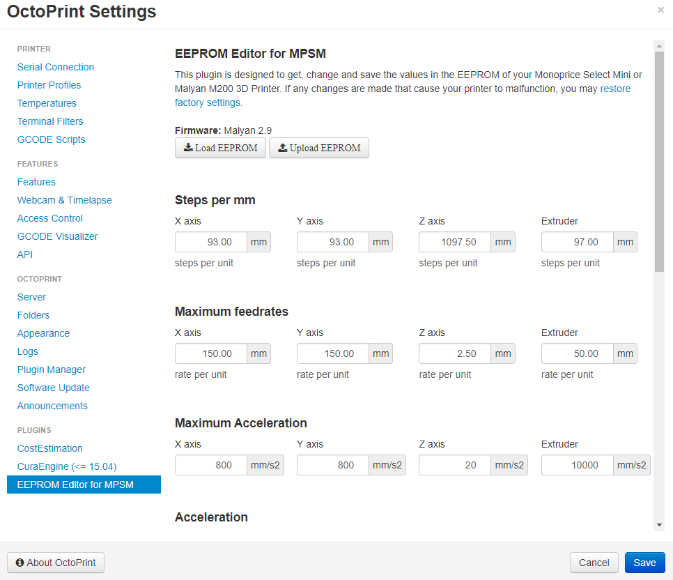Save the OctoPrint settings
Screen dimensions: 673x580
[x=644, y=563]
